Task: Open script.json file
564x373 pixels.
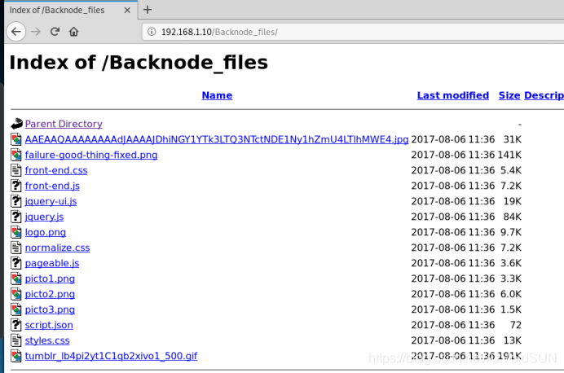Action: [x=49, y=325]
